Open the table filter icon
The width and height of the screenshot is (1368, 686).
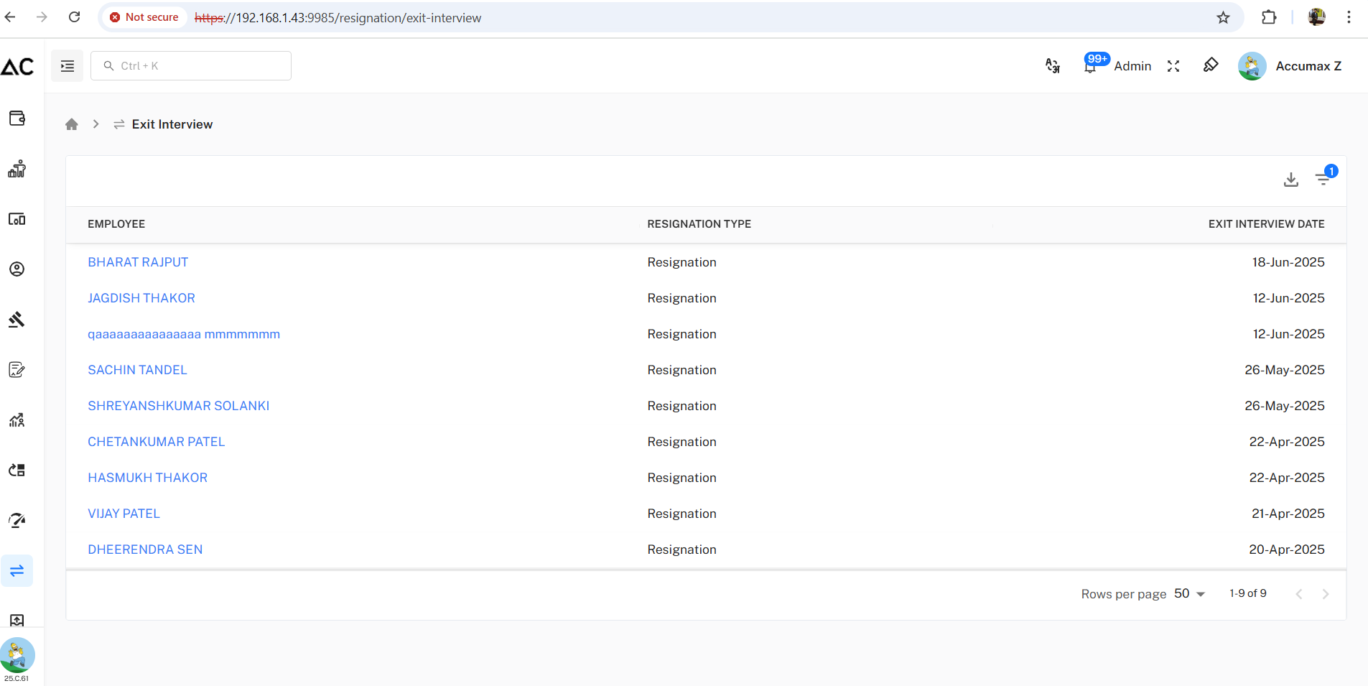pyautogui.click(x=1323, y=180)
